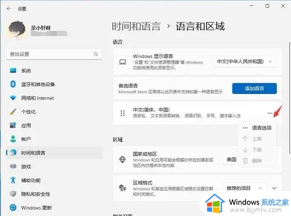Click the 应用 apps icon
The image size is (291, 216).
pos(13,125)
